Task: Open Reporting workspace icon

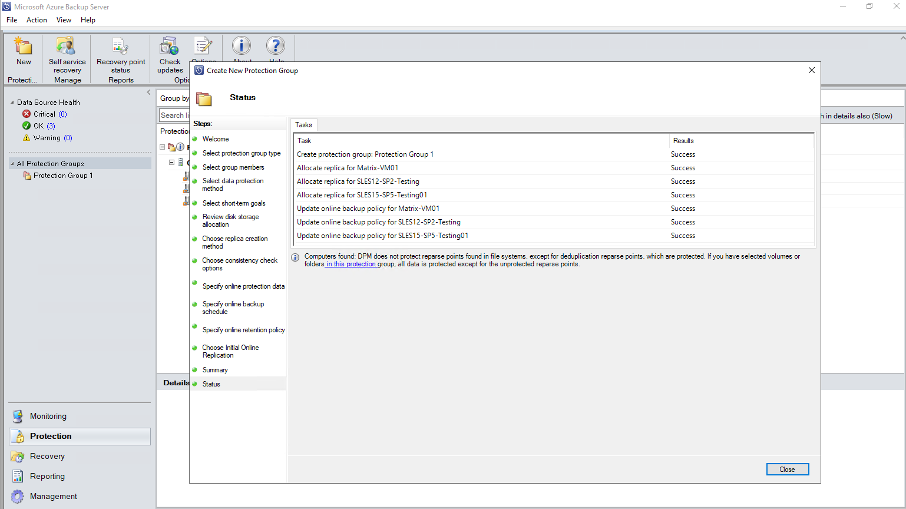Action: tap(18, 476)
